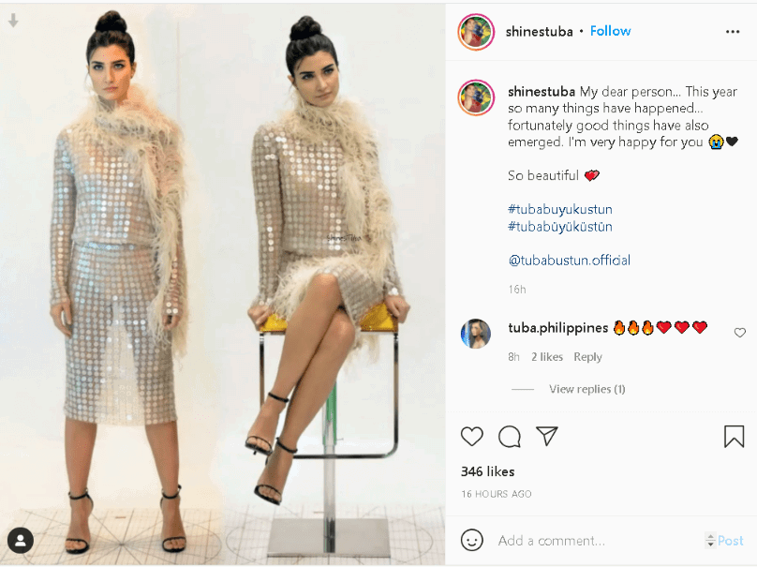Open the three-dot more options menu

click(733, 32)
